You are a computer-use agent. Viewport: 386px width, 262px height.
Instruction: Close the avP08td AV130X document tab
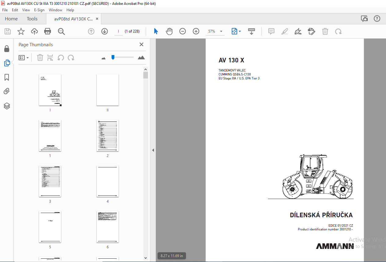coord(97,19)
